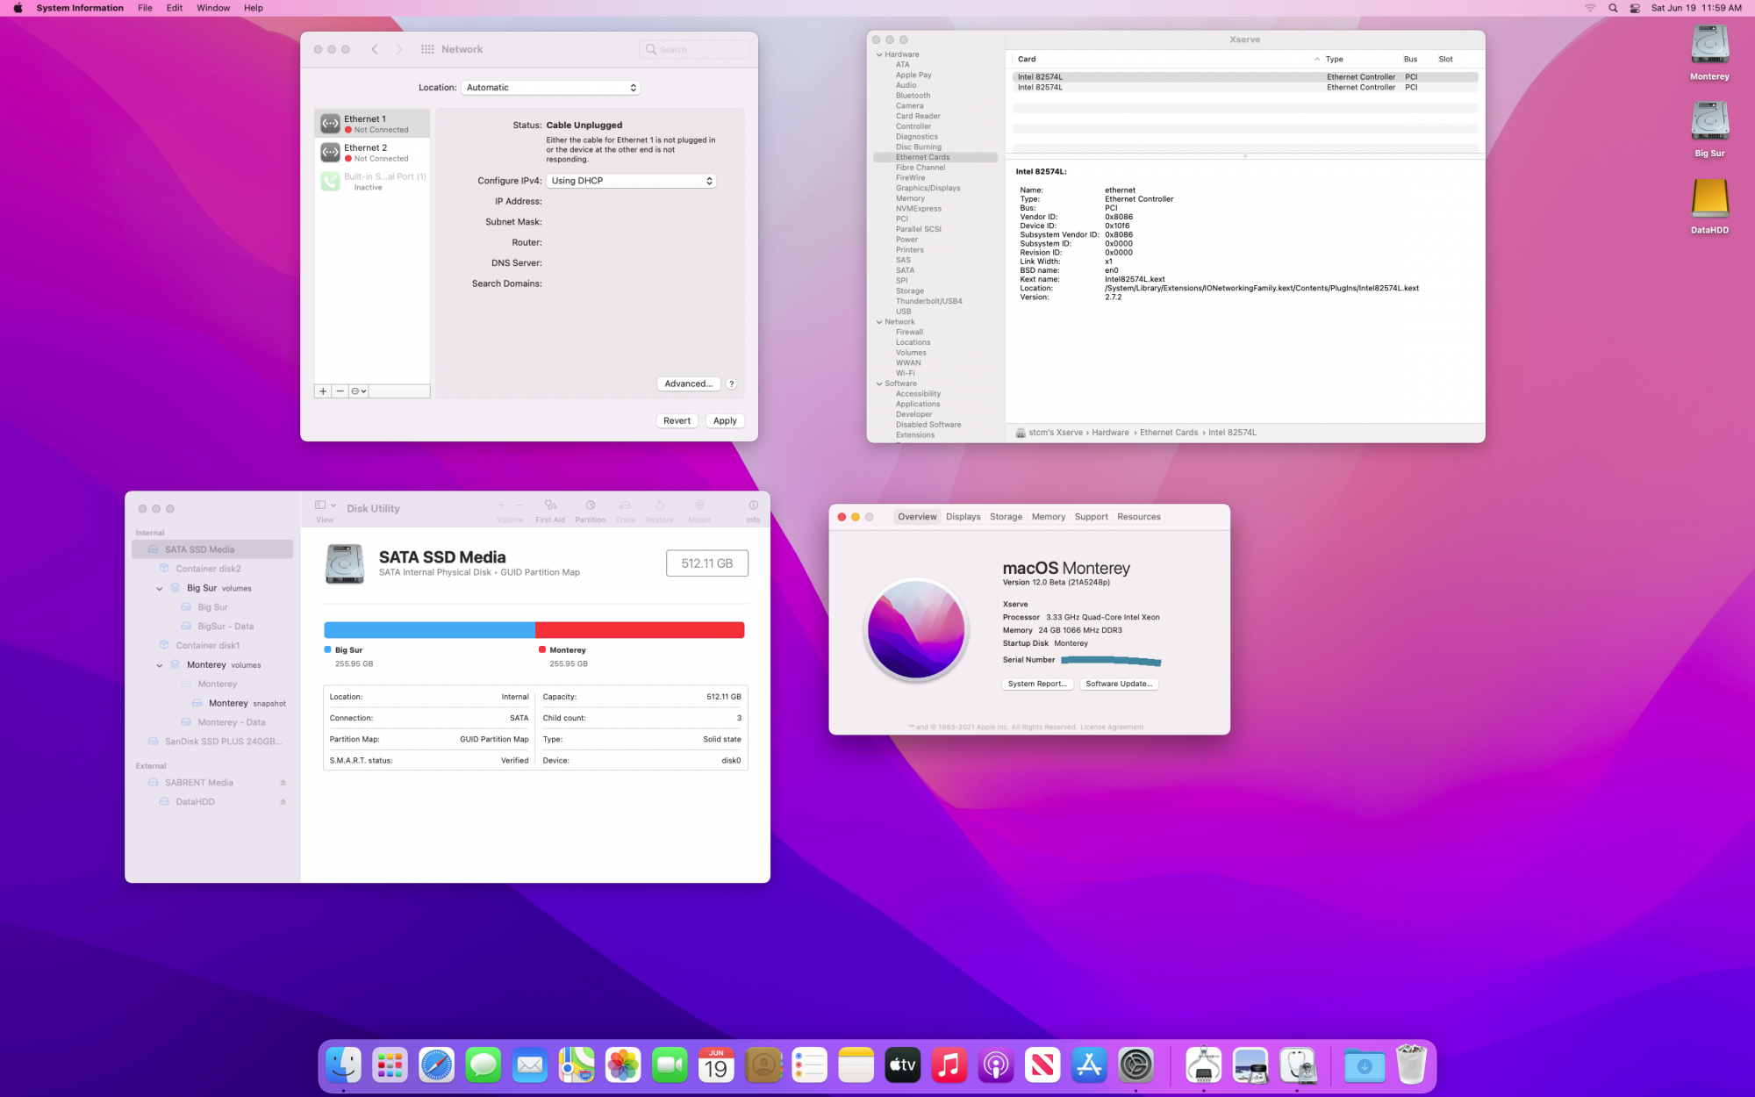Click the Network section in System Information sidebar

tap(899, 321)
